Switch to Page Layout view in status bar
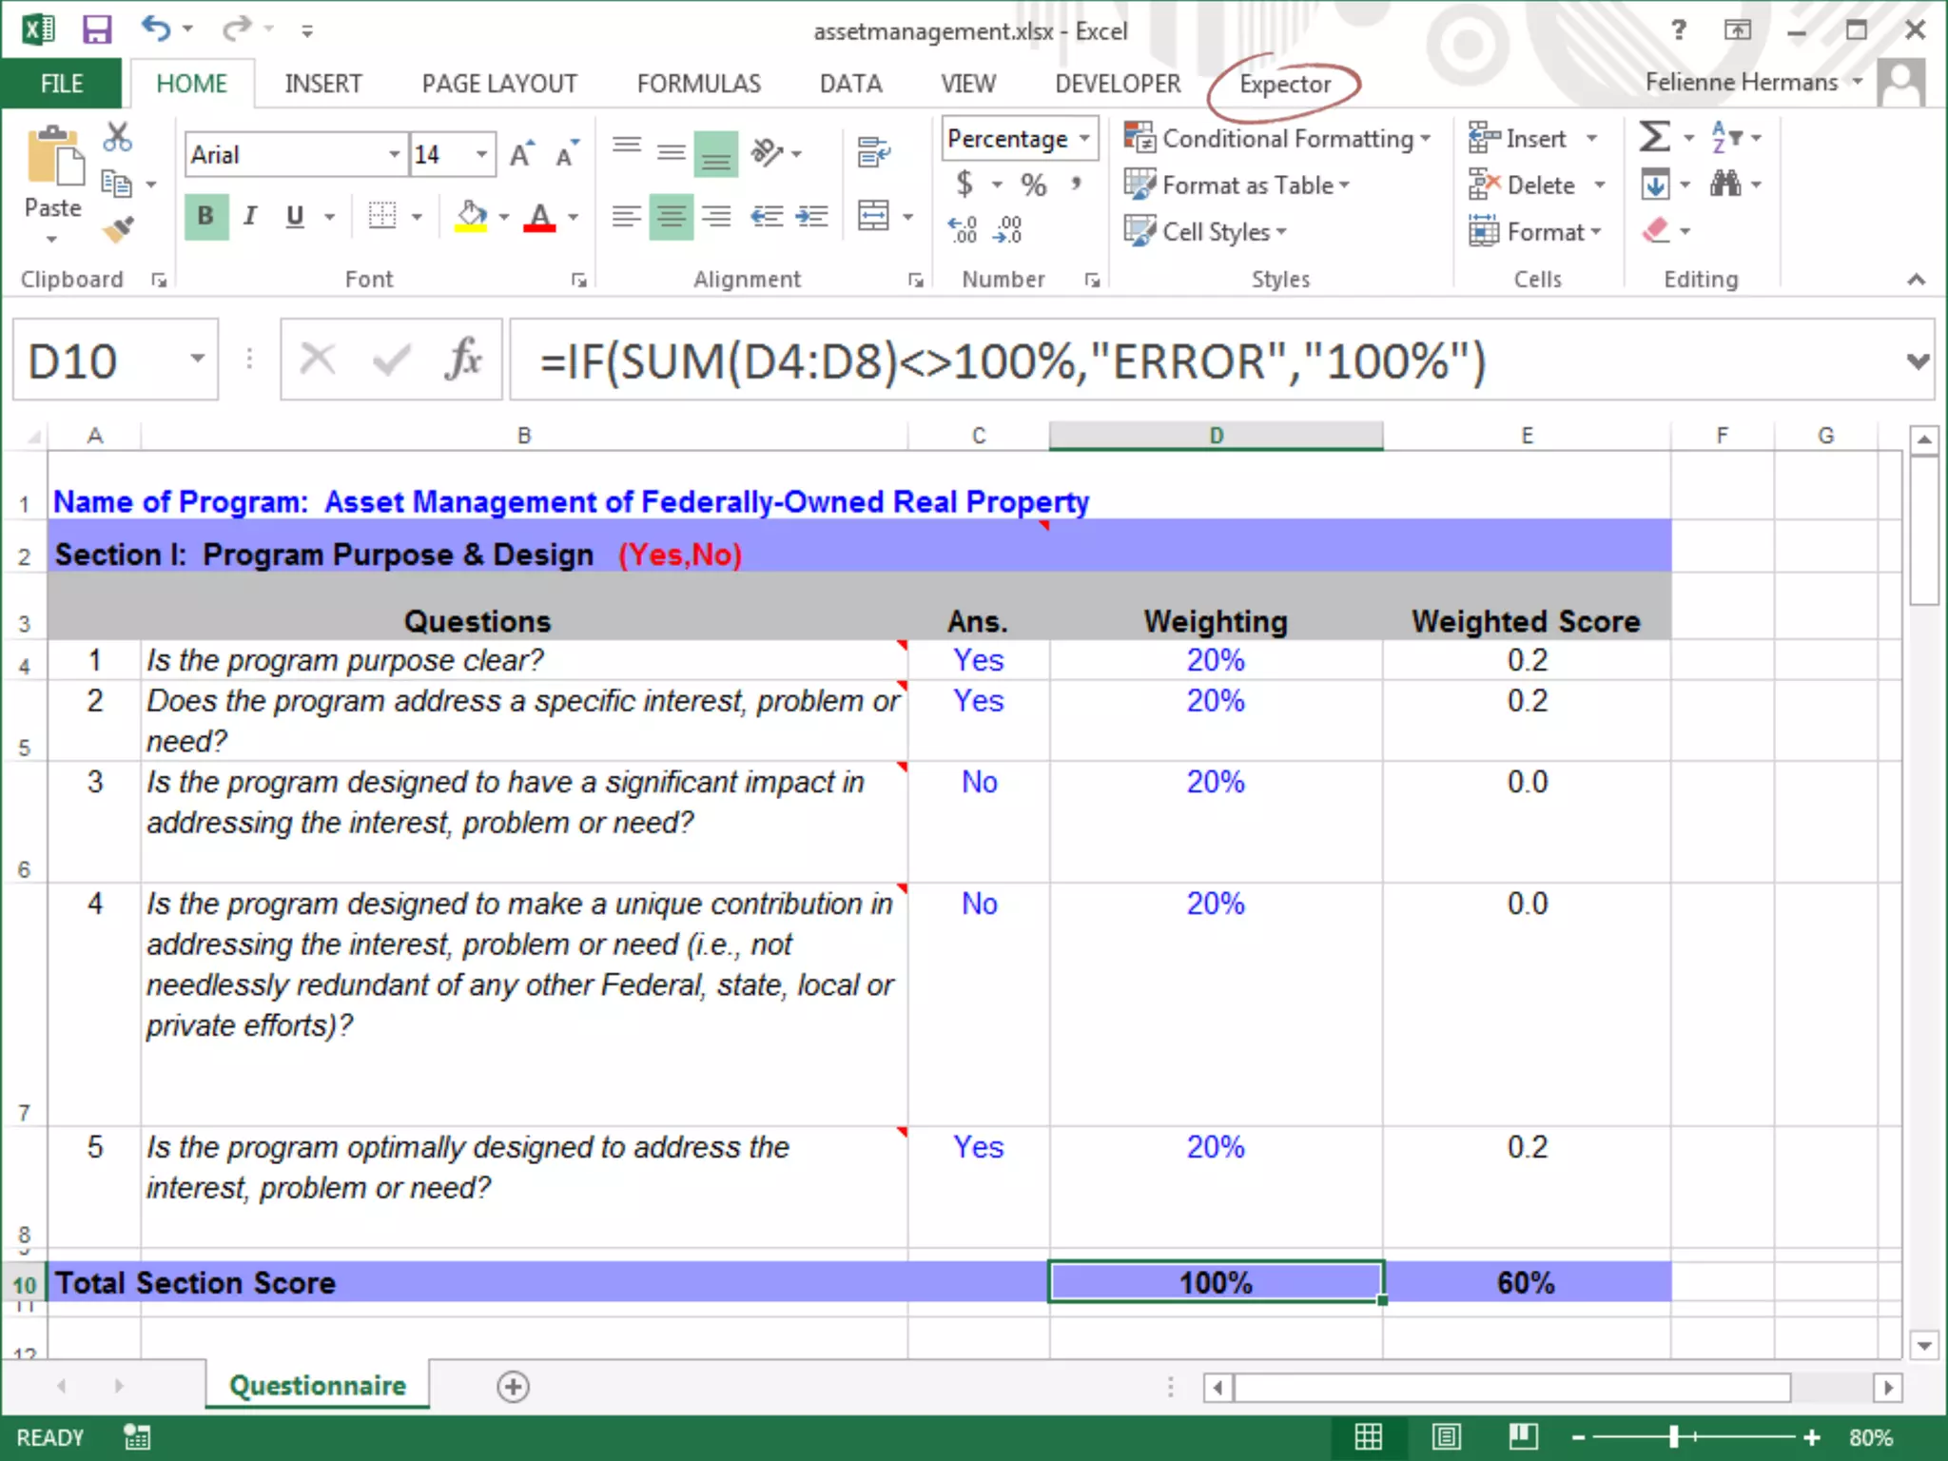This screenshot has height=1461, width=1948. [1446, 1436]
